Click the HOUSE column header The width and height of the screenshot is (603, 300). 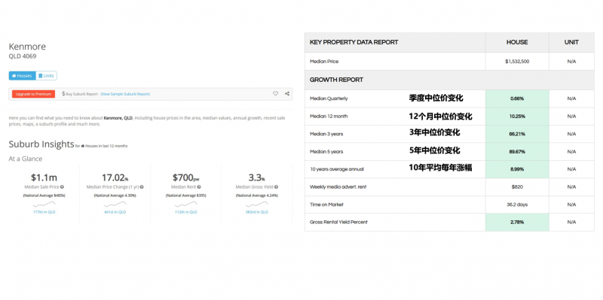point(517,42)
